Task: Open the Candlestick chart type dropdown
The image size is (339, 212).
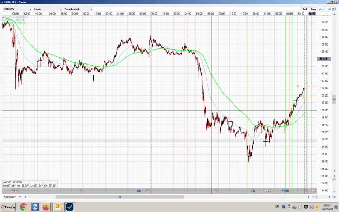Action: (78, 9)
